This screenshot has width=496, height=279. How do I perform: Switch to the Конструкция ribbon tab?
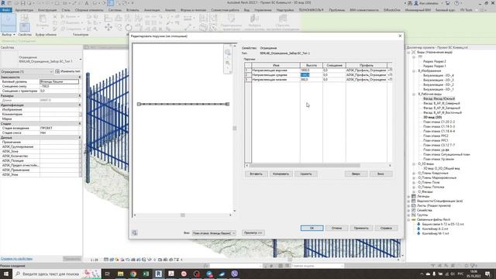coord(47,10)
